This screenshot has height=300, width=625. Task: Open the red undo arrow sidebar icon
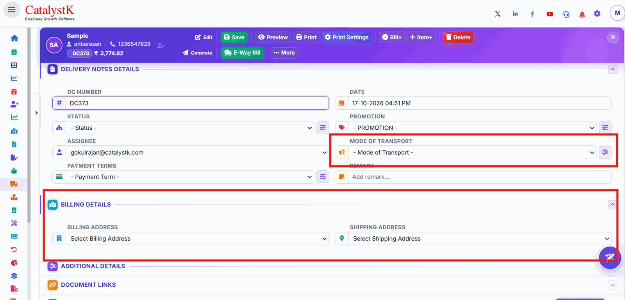(x=14, y=250)
